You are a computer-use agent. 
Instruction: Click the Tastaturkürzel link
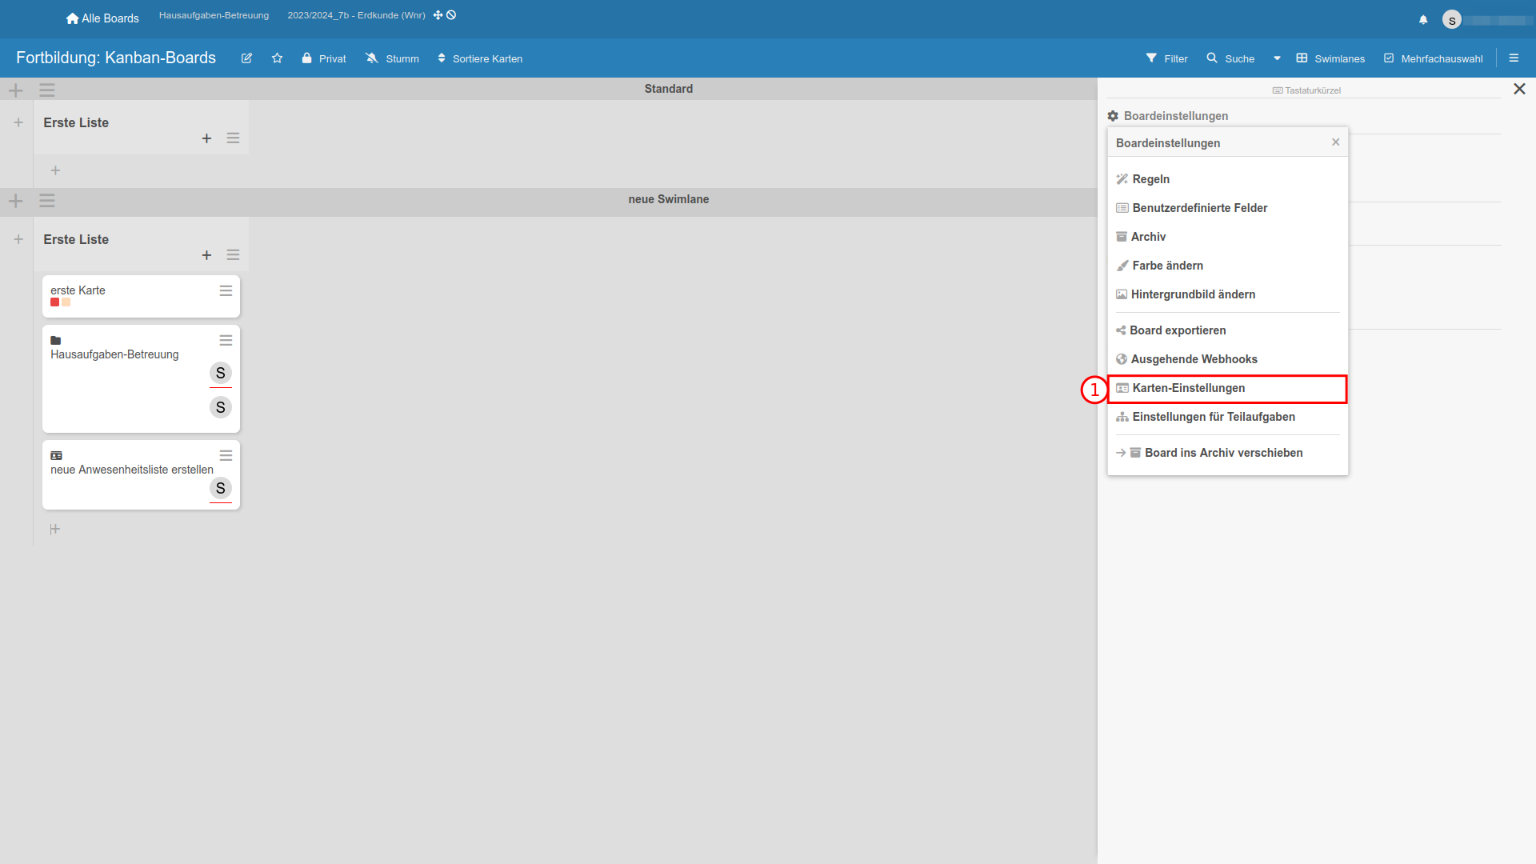pyautogui.click(x=1306, y=90)
